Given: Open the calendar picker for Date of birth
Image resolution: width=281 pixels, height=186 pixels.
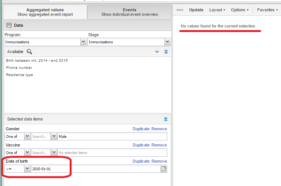Looking at the screenshot, I should click(164, 169).
